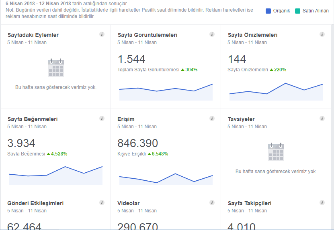This screenshot has height=230, width=334.
Task: Select the 846.390 reach value
Action: tap(137, 143)
